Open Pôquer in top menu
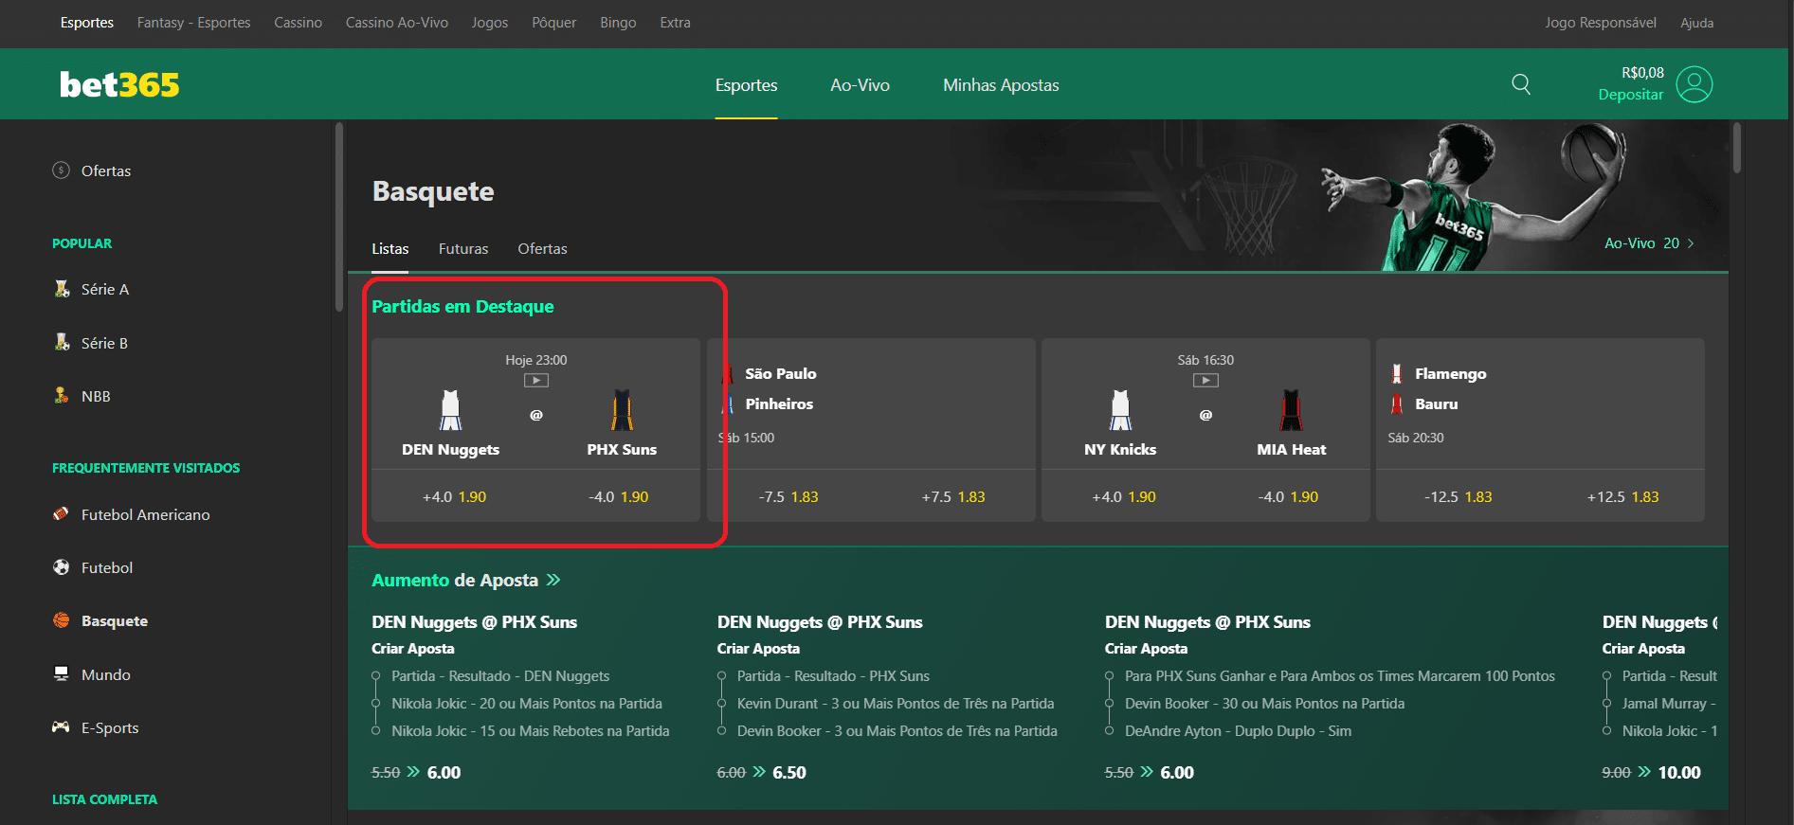The height and width of the screenshot is (825, 1794). tap(553, 23)
